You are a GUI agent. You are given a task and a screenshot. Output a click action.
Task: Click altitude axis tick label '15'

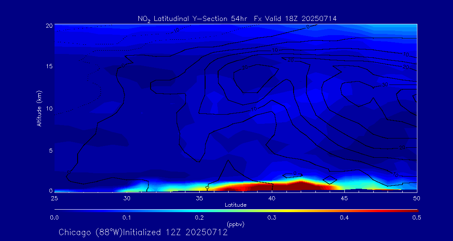click(x=49, y=66)
